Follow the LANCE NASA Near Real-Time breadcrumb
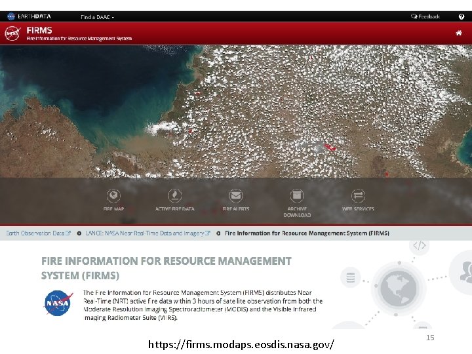472x354 pixels. tap(147, 233)
